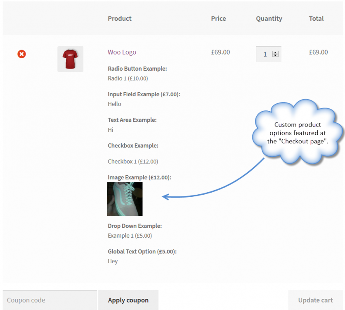Decrease quantity with the down stepper arrow
345x310 pixels.
click(276, 56)
